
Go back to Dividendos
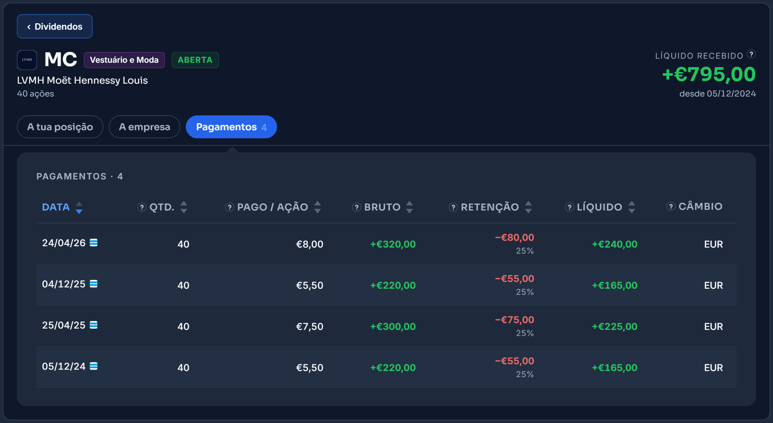pyautogui.click(x=54, y=26)
